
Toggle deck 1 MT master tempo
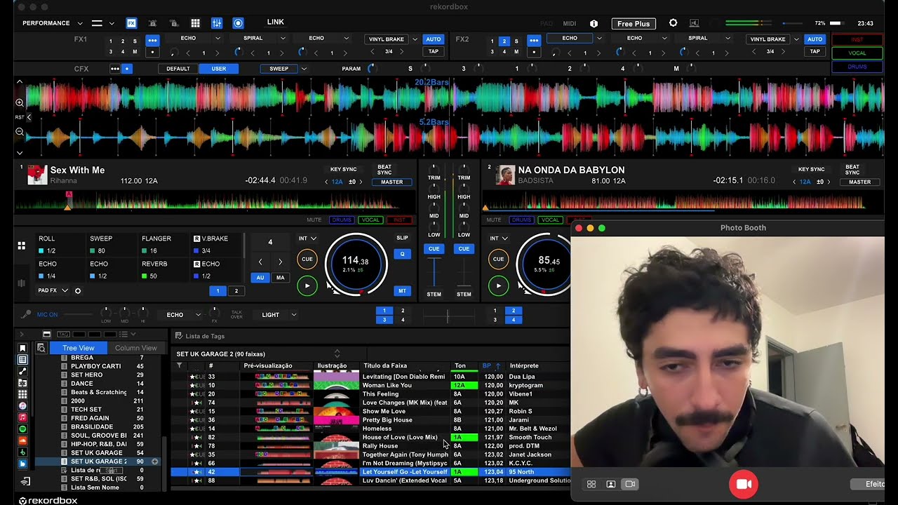coord(402,290)
